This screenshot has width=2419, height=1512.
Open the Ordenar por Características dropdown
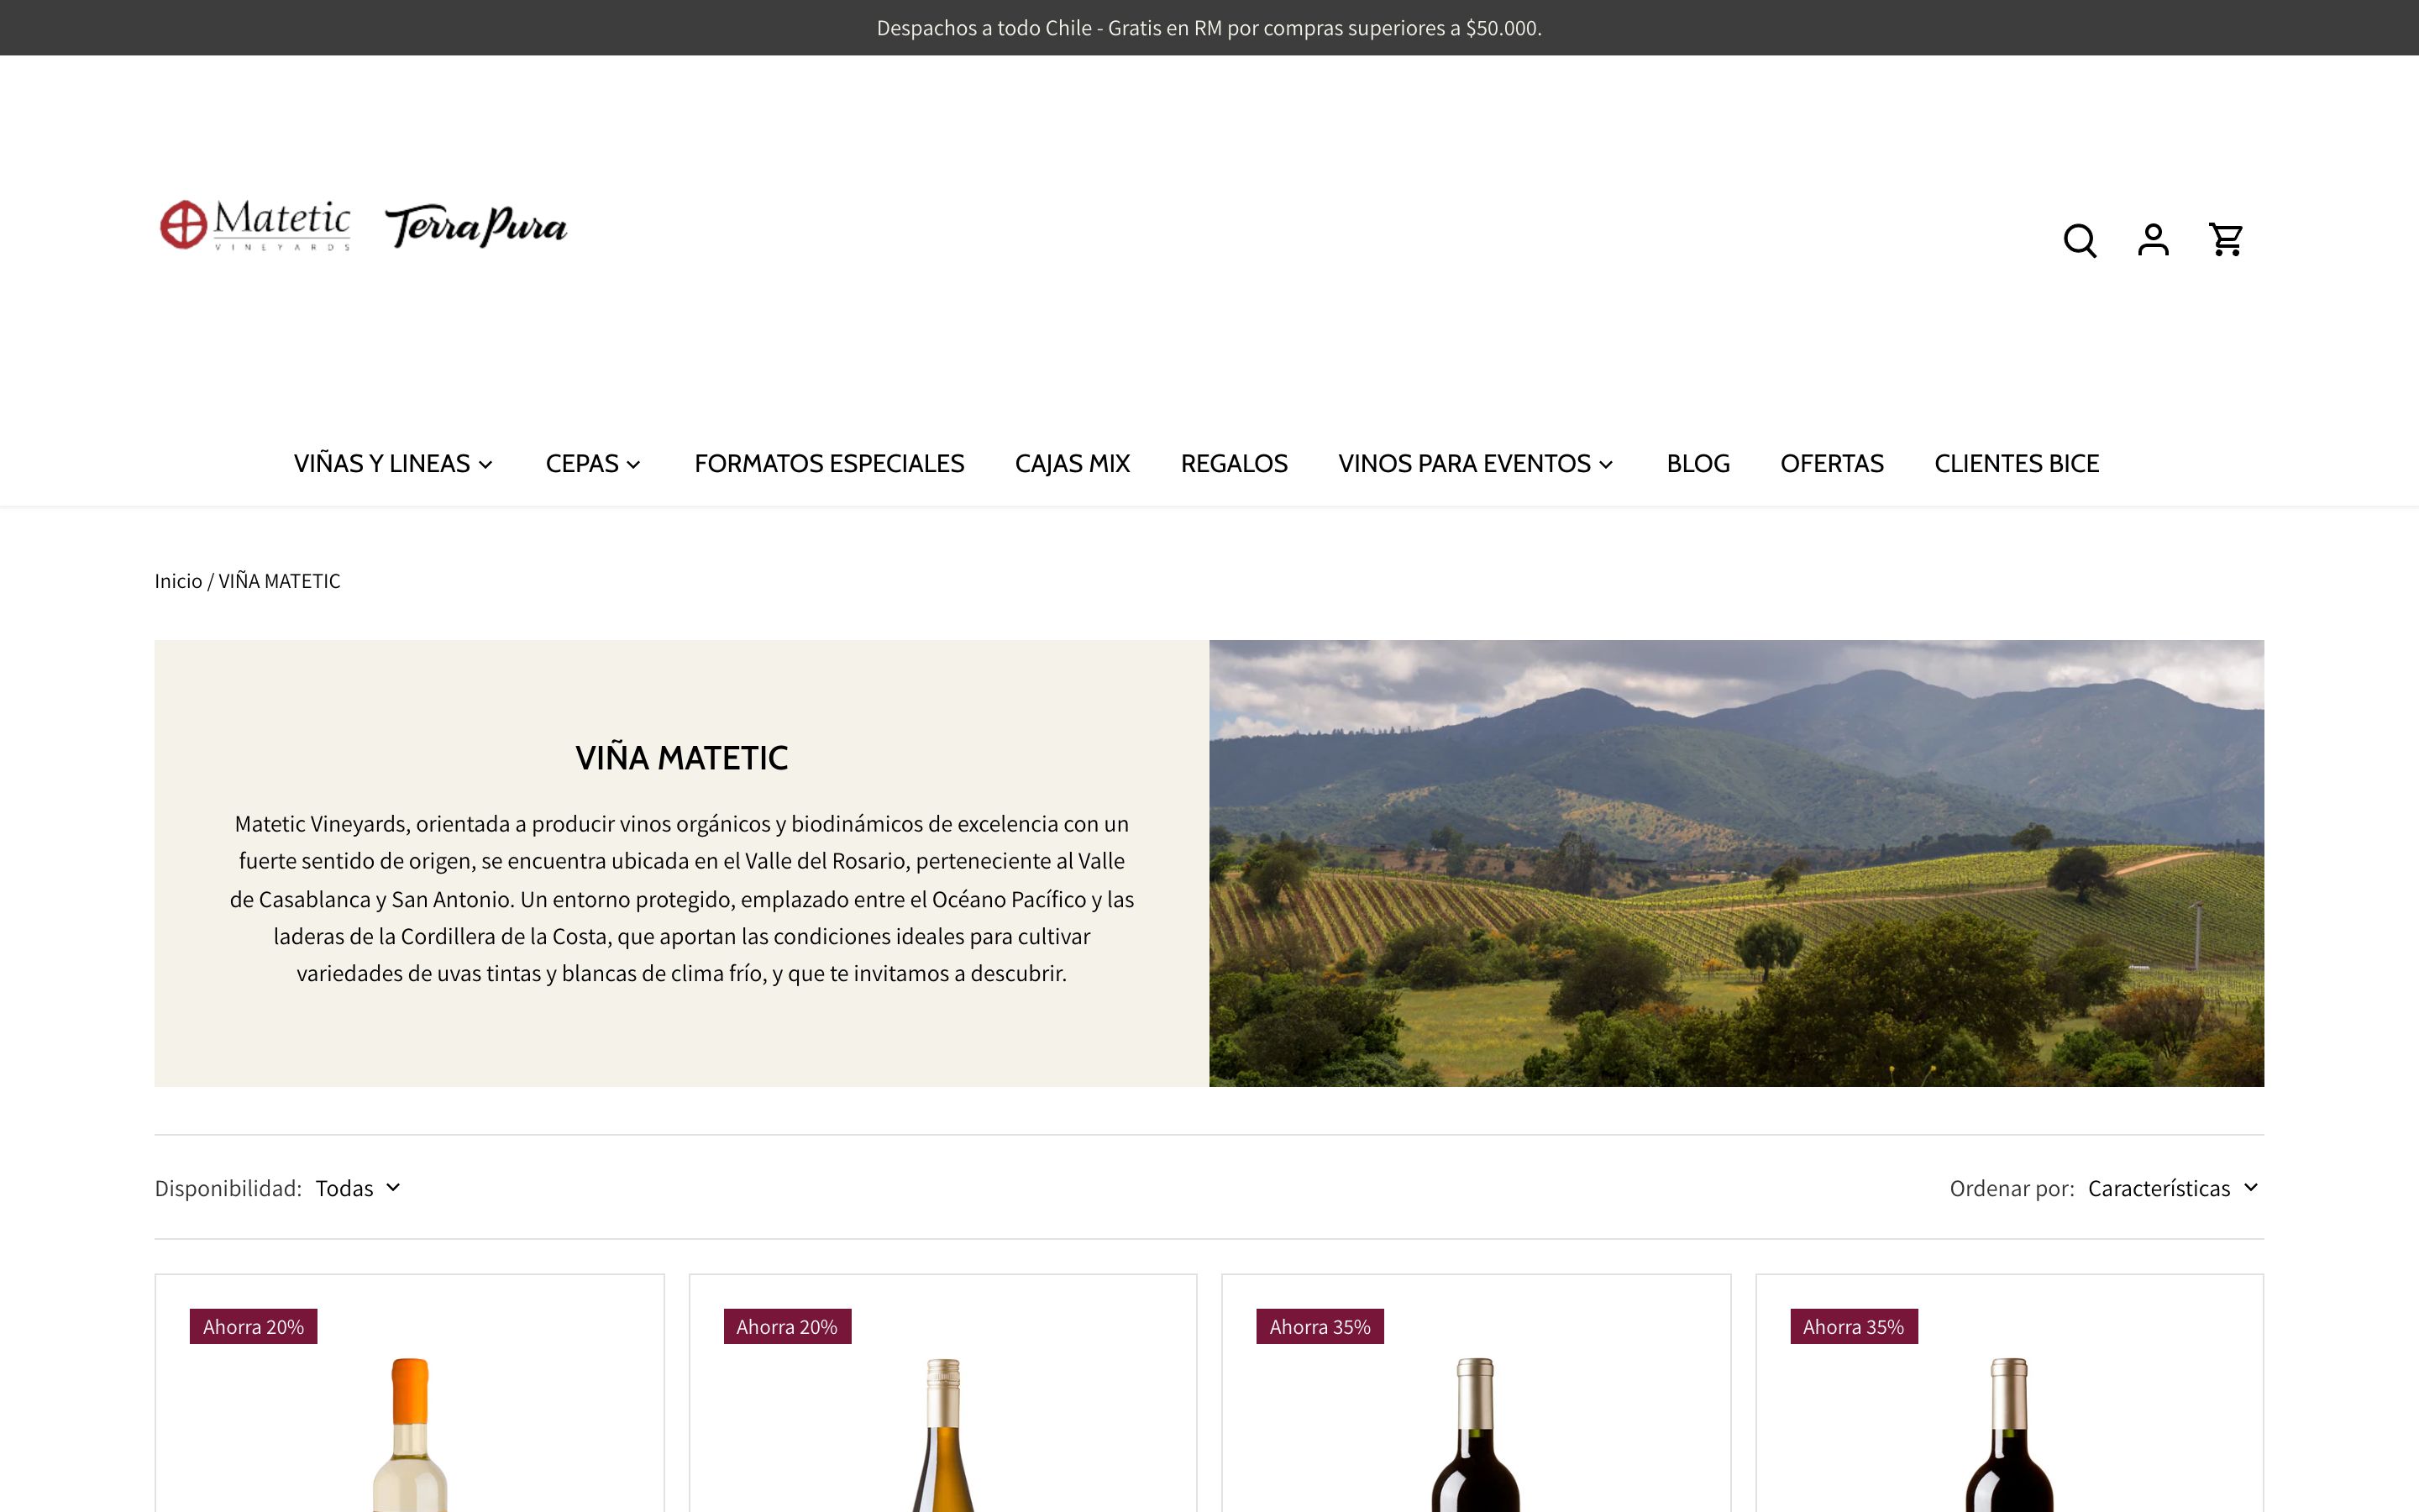coord(2173,1187)
